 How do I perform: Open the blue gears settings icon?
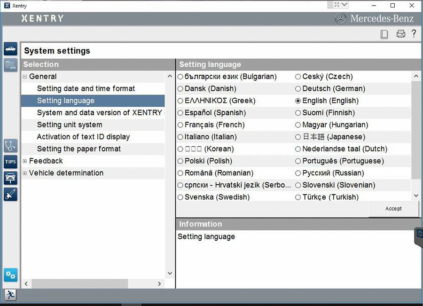[x=10, y=275]
